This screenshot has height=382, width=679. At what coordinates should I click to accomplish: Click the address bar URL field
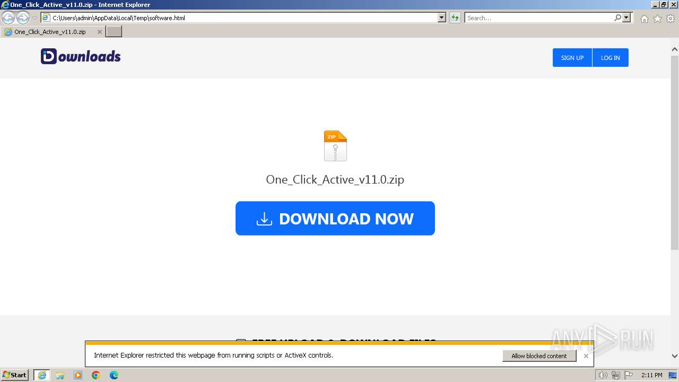(239, 18)
